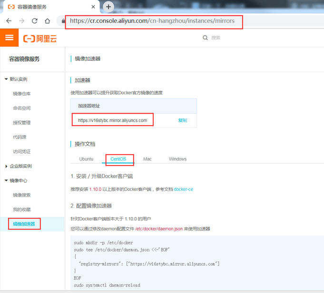Screen dimensions: 324x293
Task: Open a new tab with the plus button
Action: [x=108, y=7]
